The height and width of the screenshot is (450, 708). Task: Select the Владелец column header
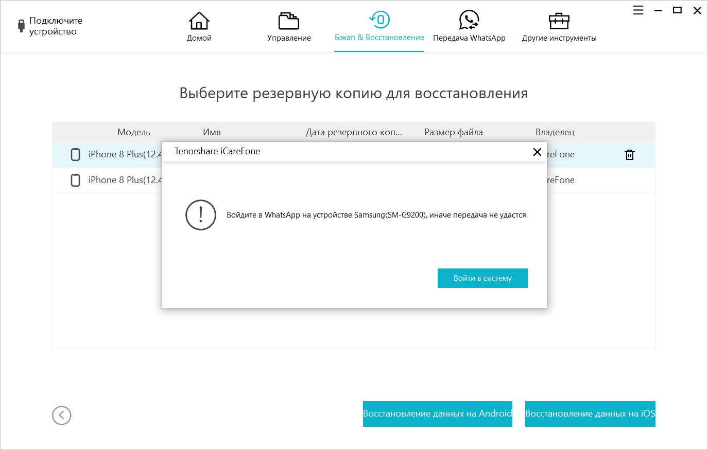click(x=555, y=132)
